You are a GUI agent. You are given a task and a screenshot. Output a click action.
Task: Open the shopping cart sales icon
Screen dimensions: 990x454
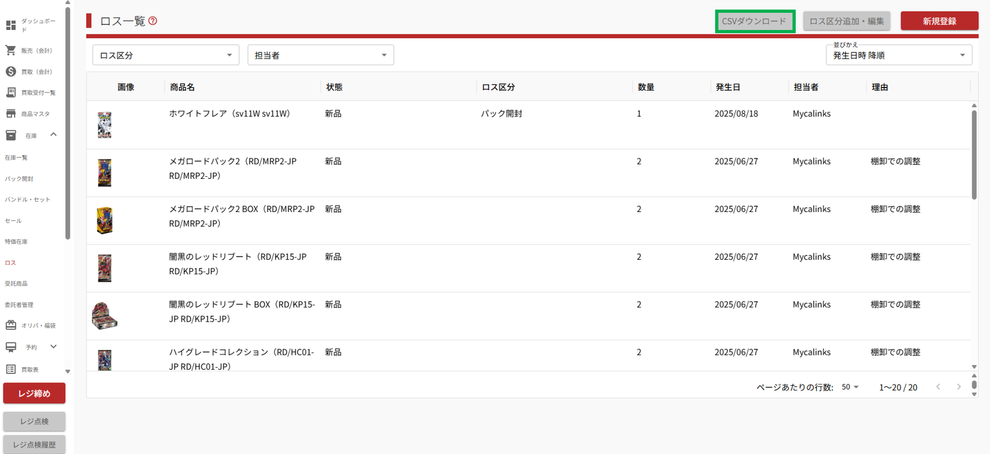click(x=11, y=50)
